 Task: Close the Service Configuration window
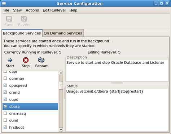tap(167, 4)
